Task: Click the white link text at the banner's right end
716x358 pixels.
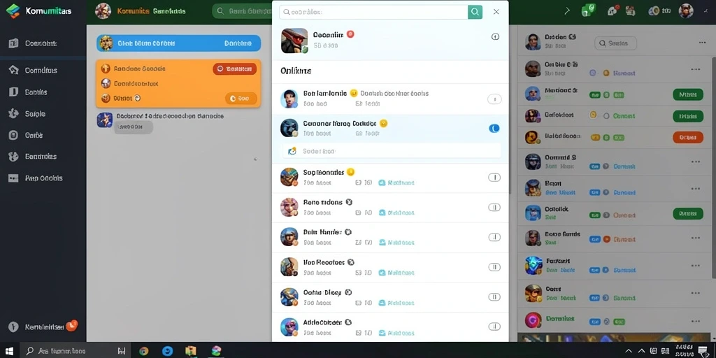Action: click(238, 43)
